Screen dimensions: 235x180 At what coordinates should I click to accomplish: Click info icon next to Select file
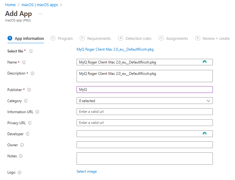(31, 51)
